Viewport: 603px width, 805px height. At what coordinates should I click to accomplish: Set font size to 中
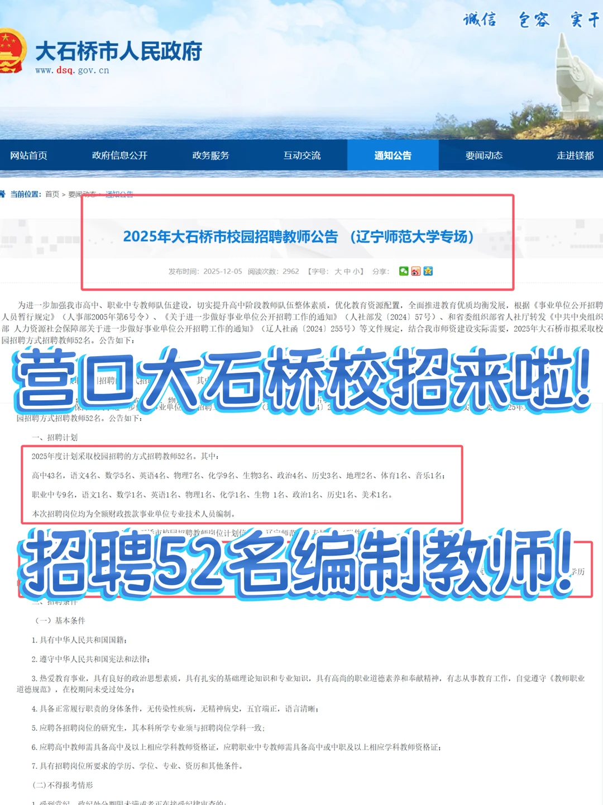347,271
